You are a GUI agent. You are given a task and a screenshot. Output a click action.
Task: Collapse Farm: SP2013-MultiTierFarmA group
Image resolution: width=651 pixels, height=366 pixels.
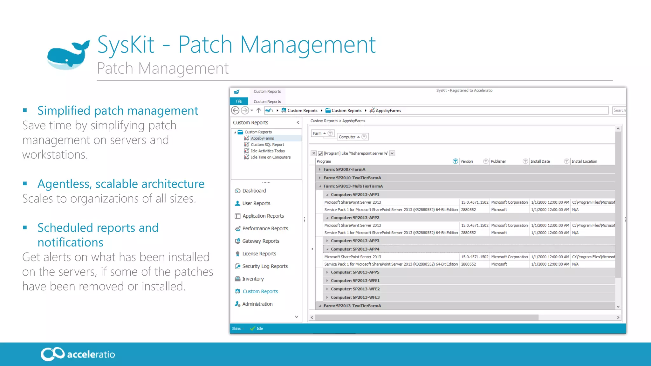[320, 186]
